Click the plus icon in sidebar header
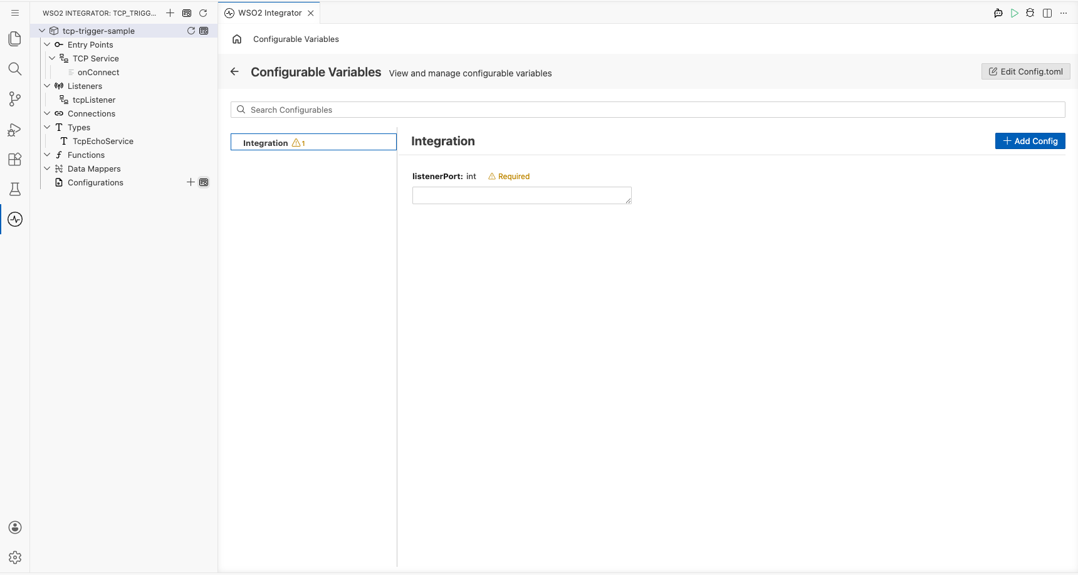This screenshot has height=575, width=1078. 170,13
